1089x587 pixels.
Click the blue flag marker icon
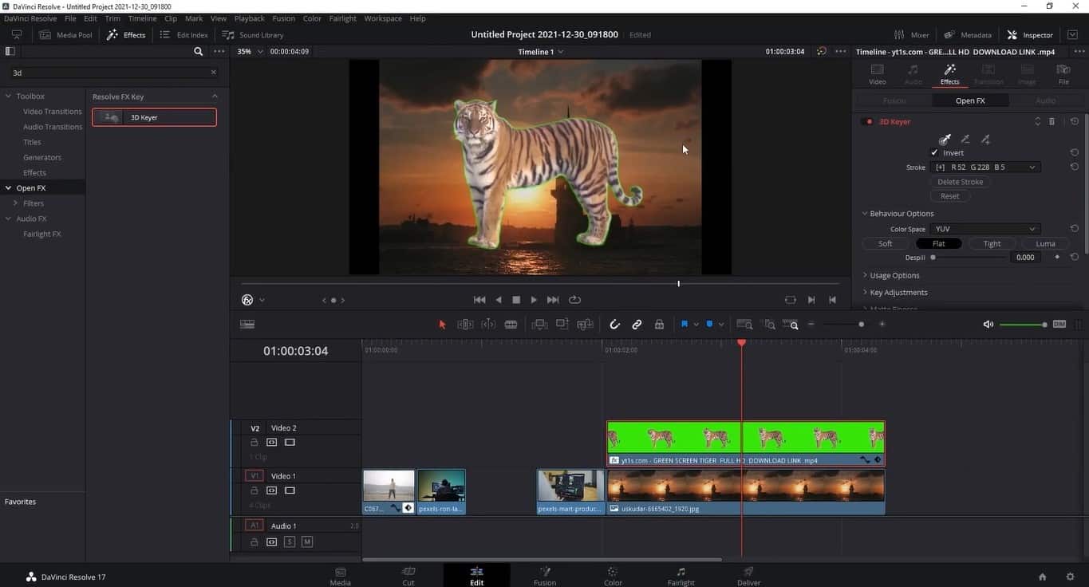coord(684,325)
